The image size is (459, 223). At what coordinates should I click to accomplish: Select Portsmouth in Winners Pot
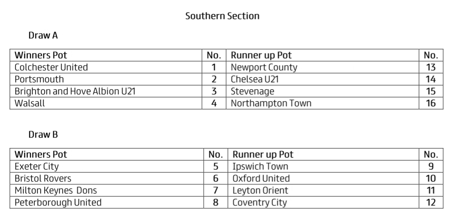(39, 79)
